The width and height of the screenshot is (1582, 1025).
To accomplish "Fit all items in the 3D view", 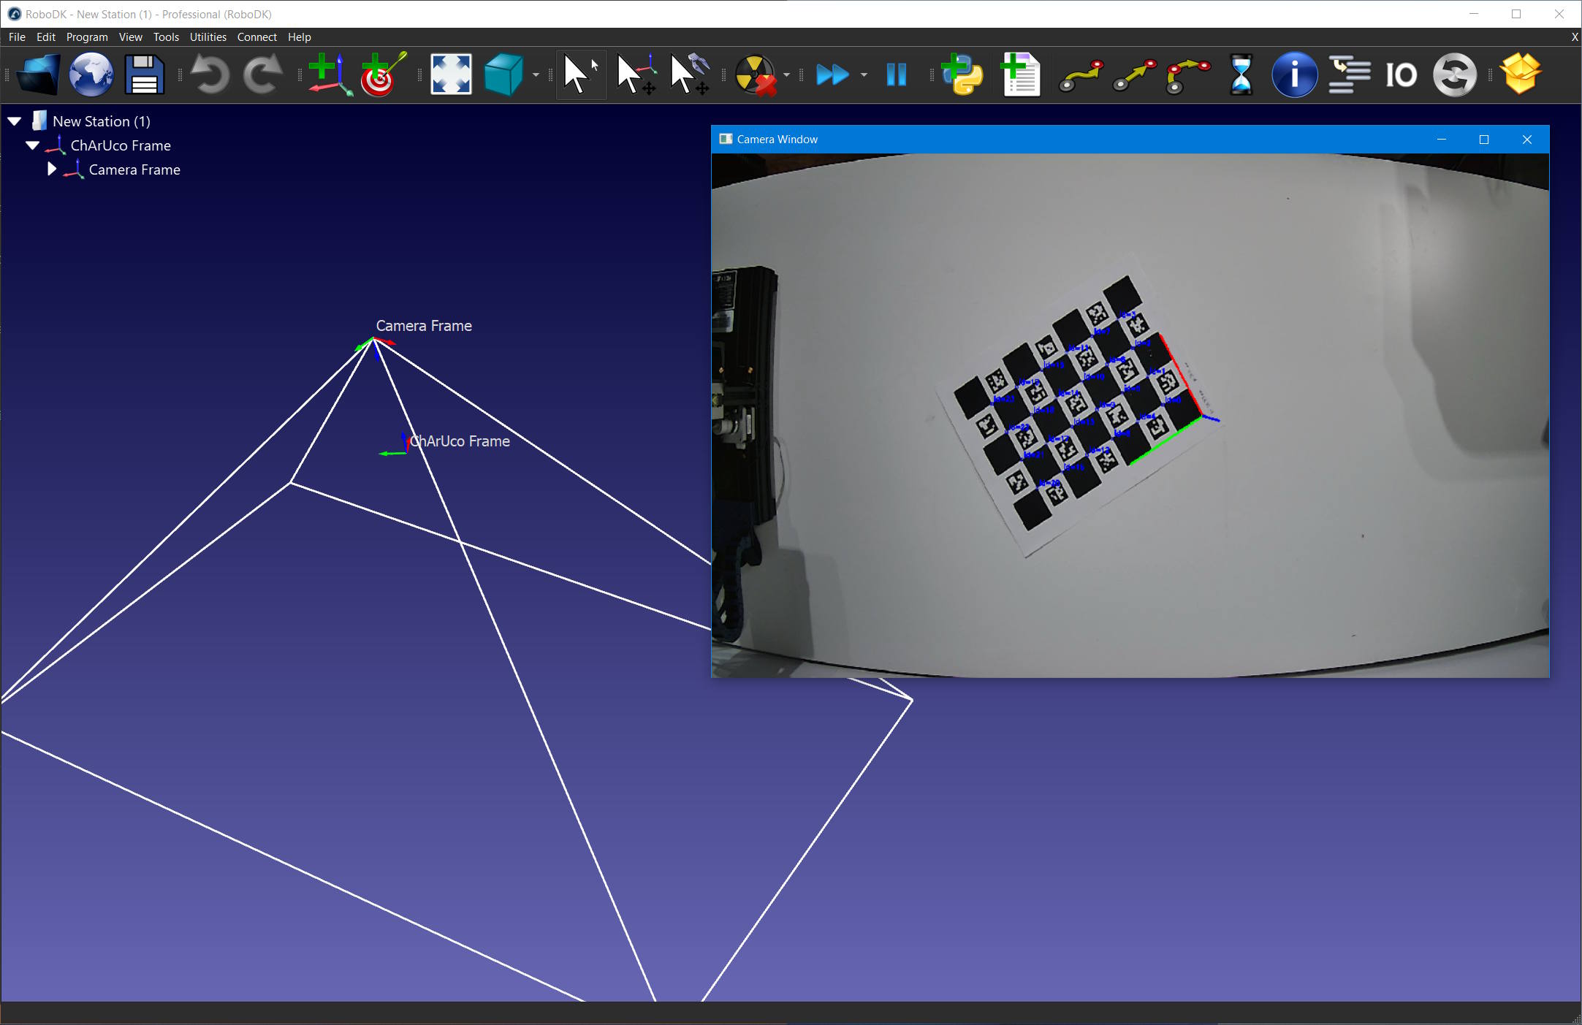I will (451, 74).
